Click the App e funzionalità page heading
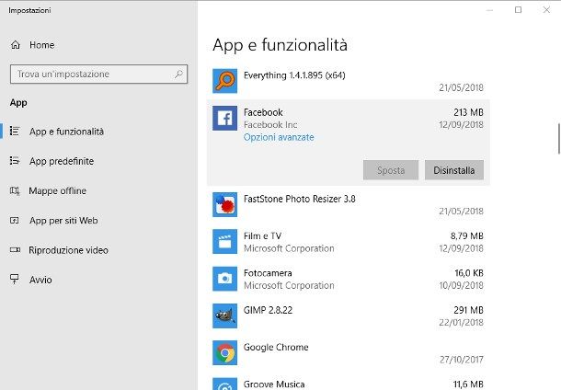The width and height of the screenshot is (561, 390). pyautogui.click(x=280, y=45)
